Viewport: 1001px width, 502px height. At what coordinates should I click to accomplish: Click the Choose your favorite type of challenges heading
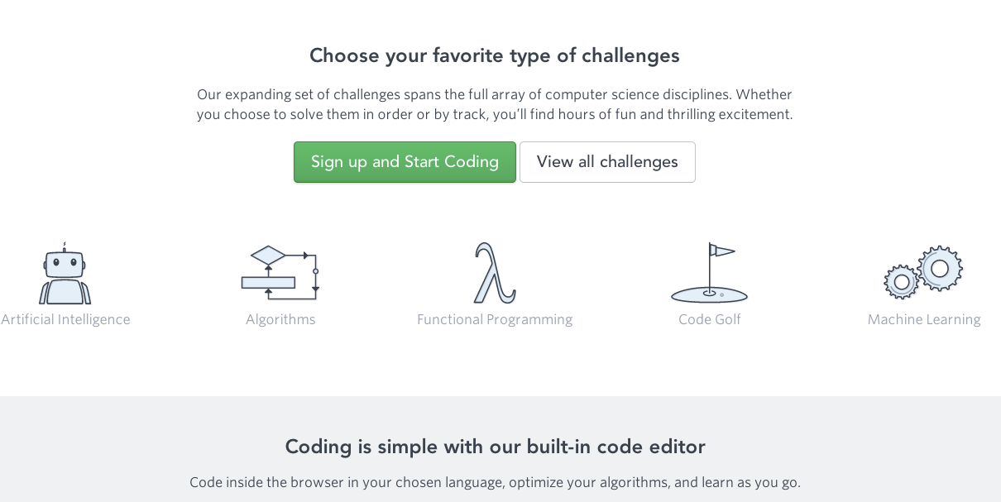point(495,55)
